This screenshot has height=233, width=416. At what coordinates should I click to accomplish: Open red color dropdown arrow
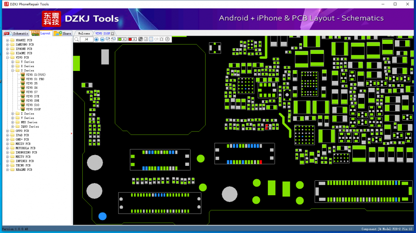(134, 39)
